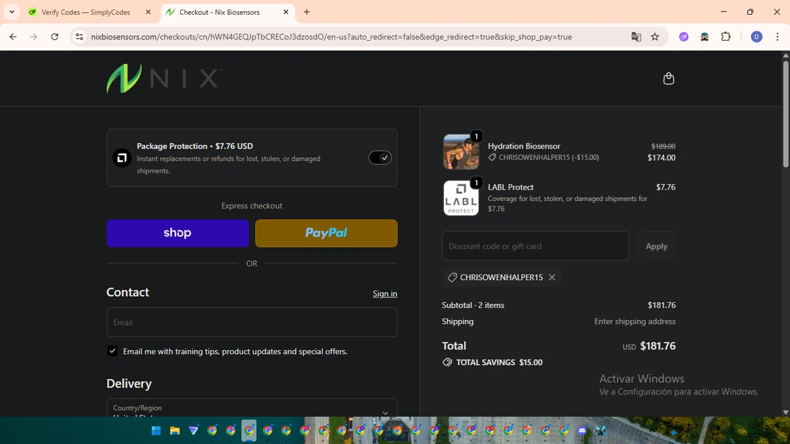Open the Extensions puzzle icon
This screenshot has height=444, width=790.
point(726,37)
